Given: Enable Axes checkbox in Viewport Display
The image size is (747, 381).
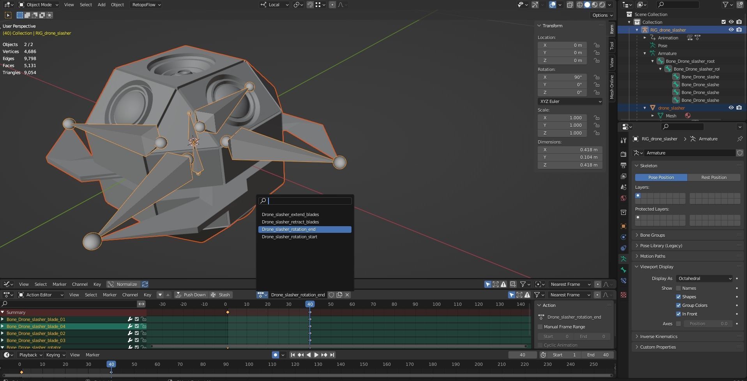Looking at the screenshot, I should pos(678,324).
